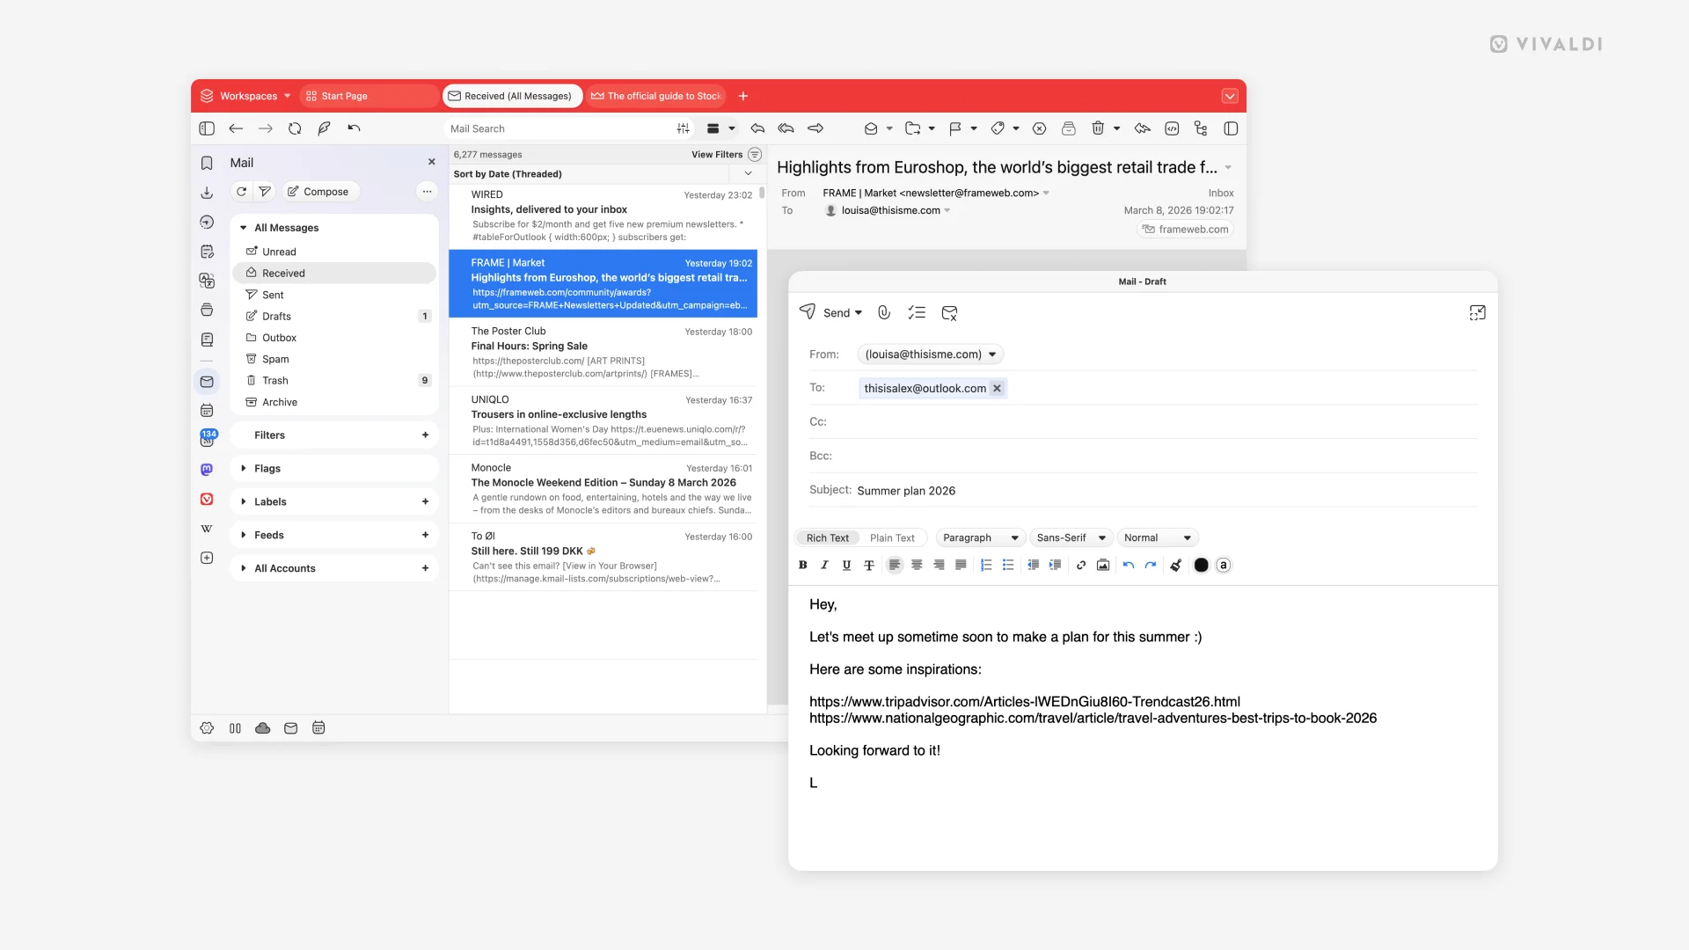Forward the selected message
Image resolution: width=1689 pixels, height=950 pixels.
point(815,128)
